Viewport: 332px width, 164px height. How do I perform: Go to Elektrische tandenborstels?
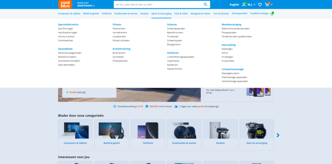pyautogui.click(x=235, y=28)
